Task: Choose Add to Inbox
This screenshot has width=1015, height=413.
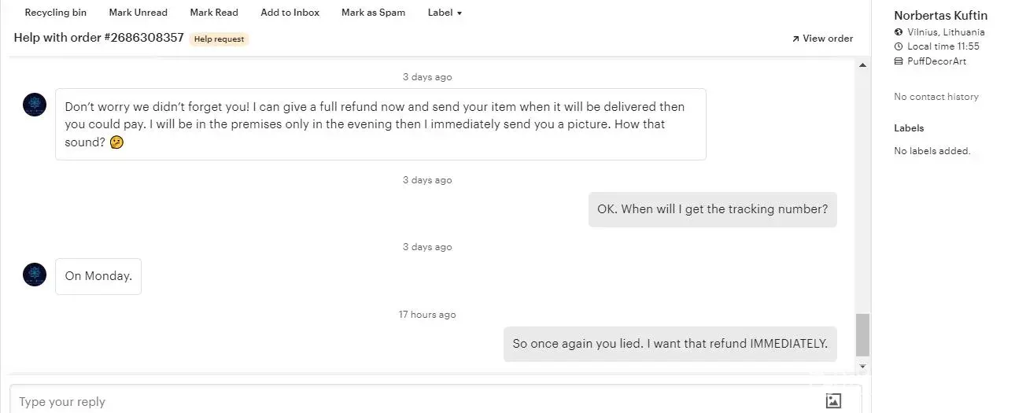Action: coord(290,13)
